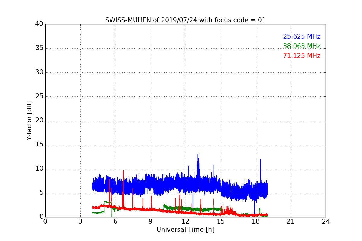
Task: Click the x-axis tick label 15
Action: pyautogui.click(x=221, y=221)
